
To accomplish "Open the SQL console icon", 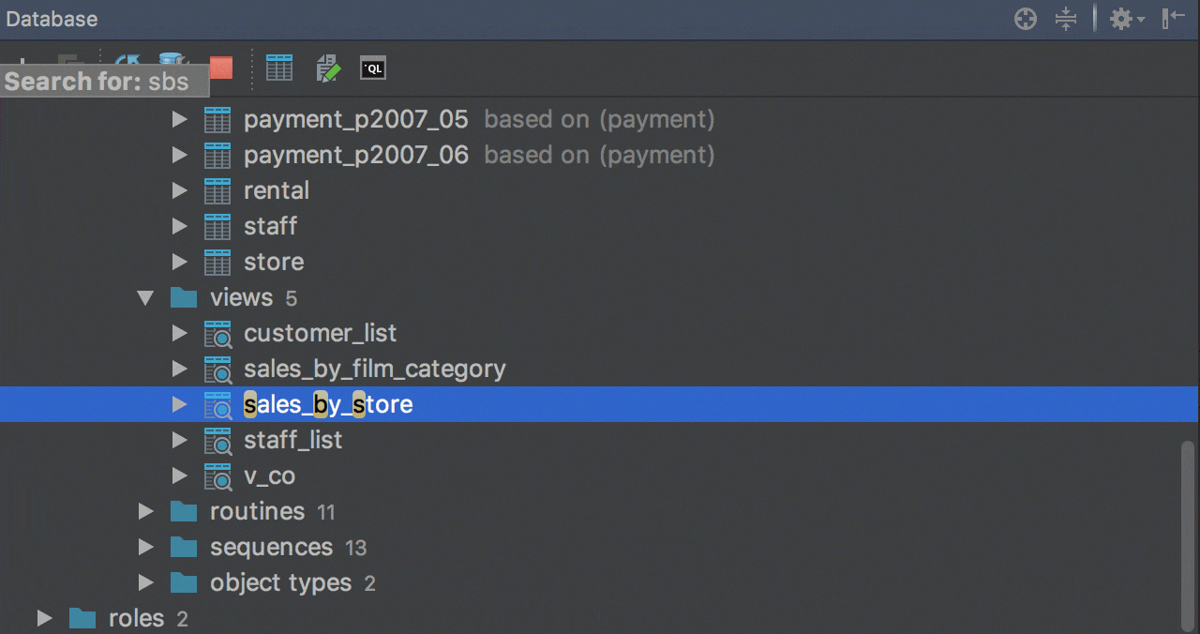I will coord(373,68).
